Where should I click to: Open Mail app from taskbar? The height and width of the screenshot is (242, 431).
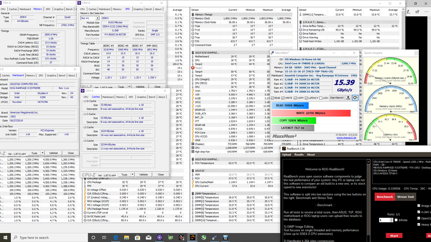(x=148, y=237)
